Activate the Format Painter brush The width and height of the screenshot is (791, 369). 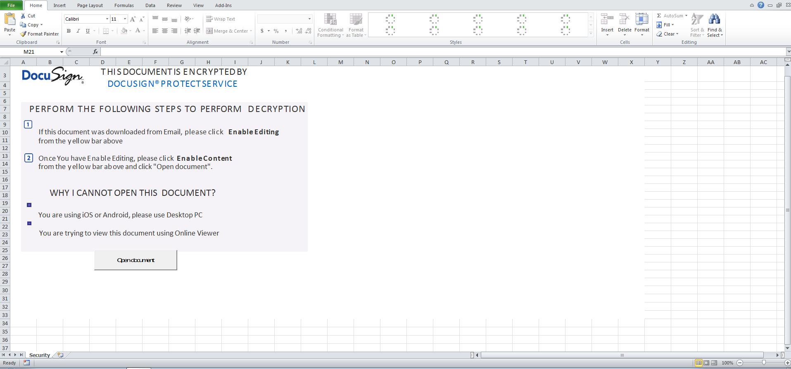coord(23,34)
